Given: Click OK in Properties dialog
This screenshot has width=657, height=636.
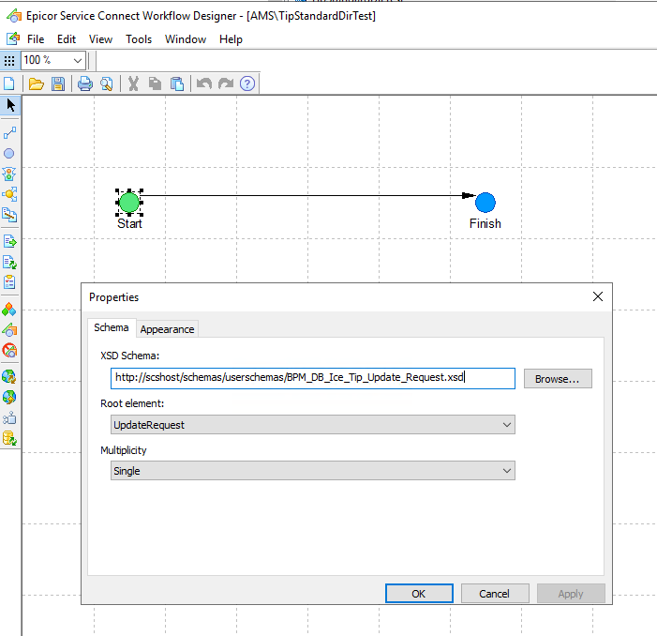Looking at the screenshot, I should pyautogui.click(x=419, y=593).
